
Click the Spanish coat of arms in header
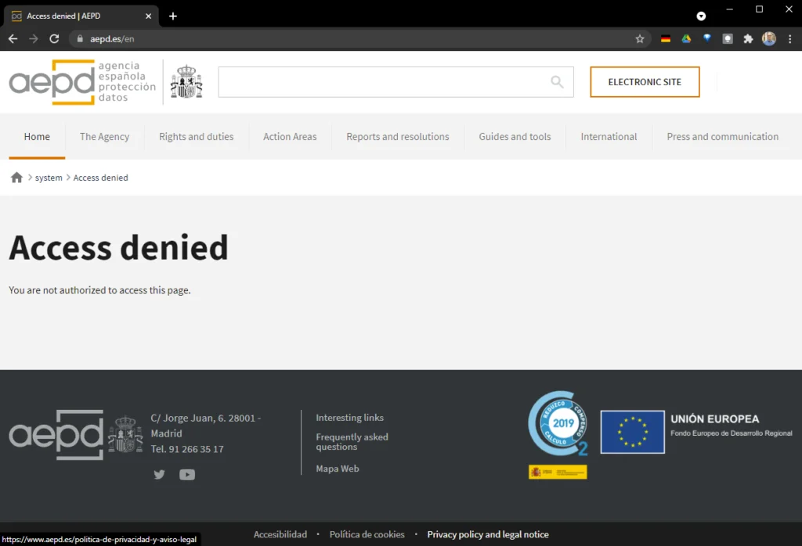click(x=186, y=81)
